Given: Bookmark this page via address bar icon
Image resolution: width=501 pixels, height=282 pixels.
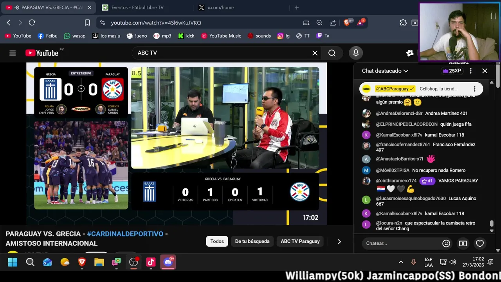Looking at the screenshot, I should (87, 23).
